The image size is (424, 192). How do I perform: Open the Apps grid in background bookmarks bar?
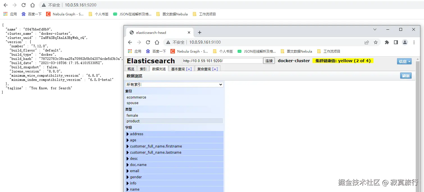pos(10,14)
